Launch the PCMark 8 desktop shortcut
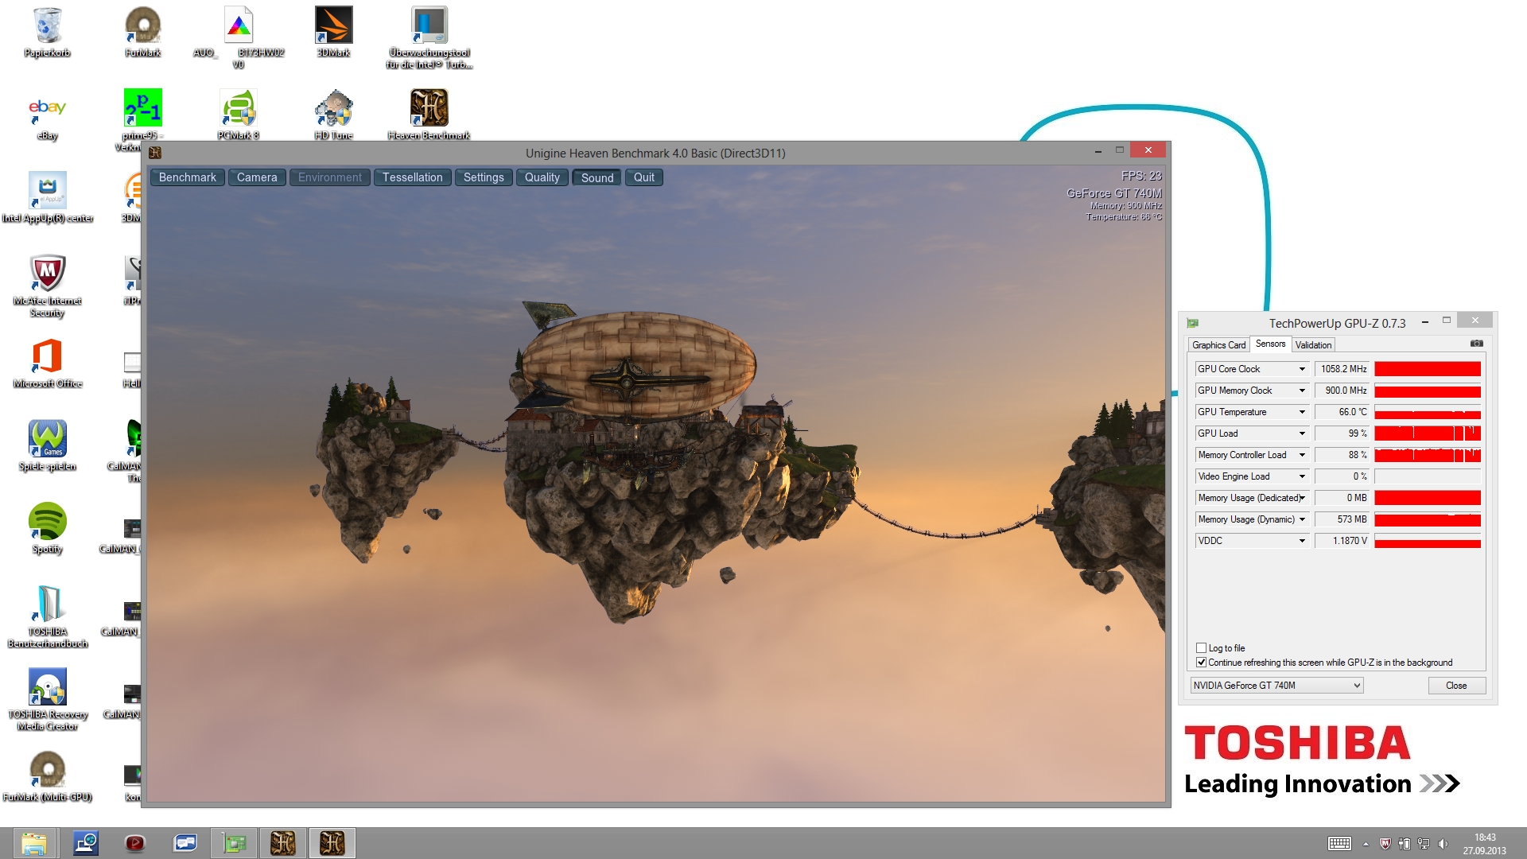Image resolution: width=1527 pixels, height=859 pixels. (239, 115)
